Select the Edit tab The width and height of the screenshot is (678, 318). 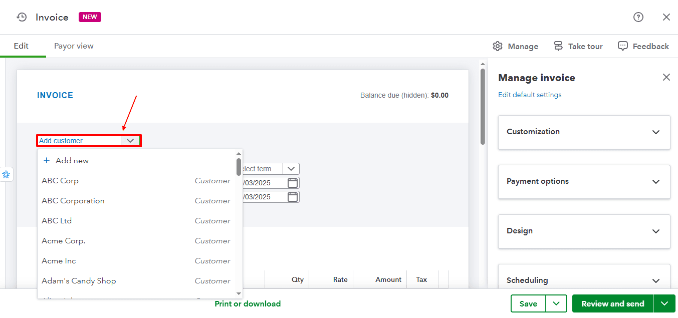(x=22, y=46)
